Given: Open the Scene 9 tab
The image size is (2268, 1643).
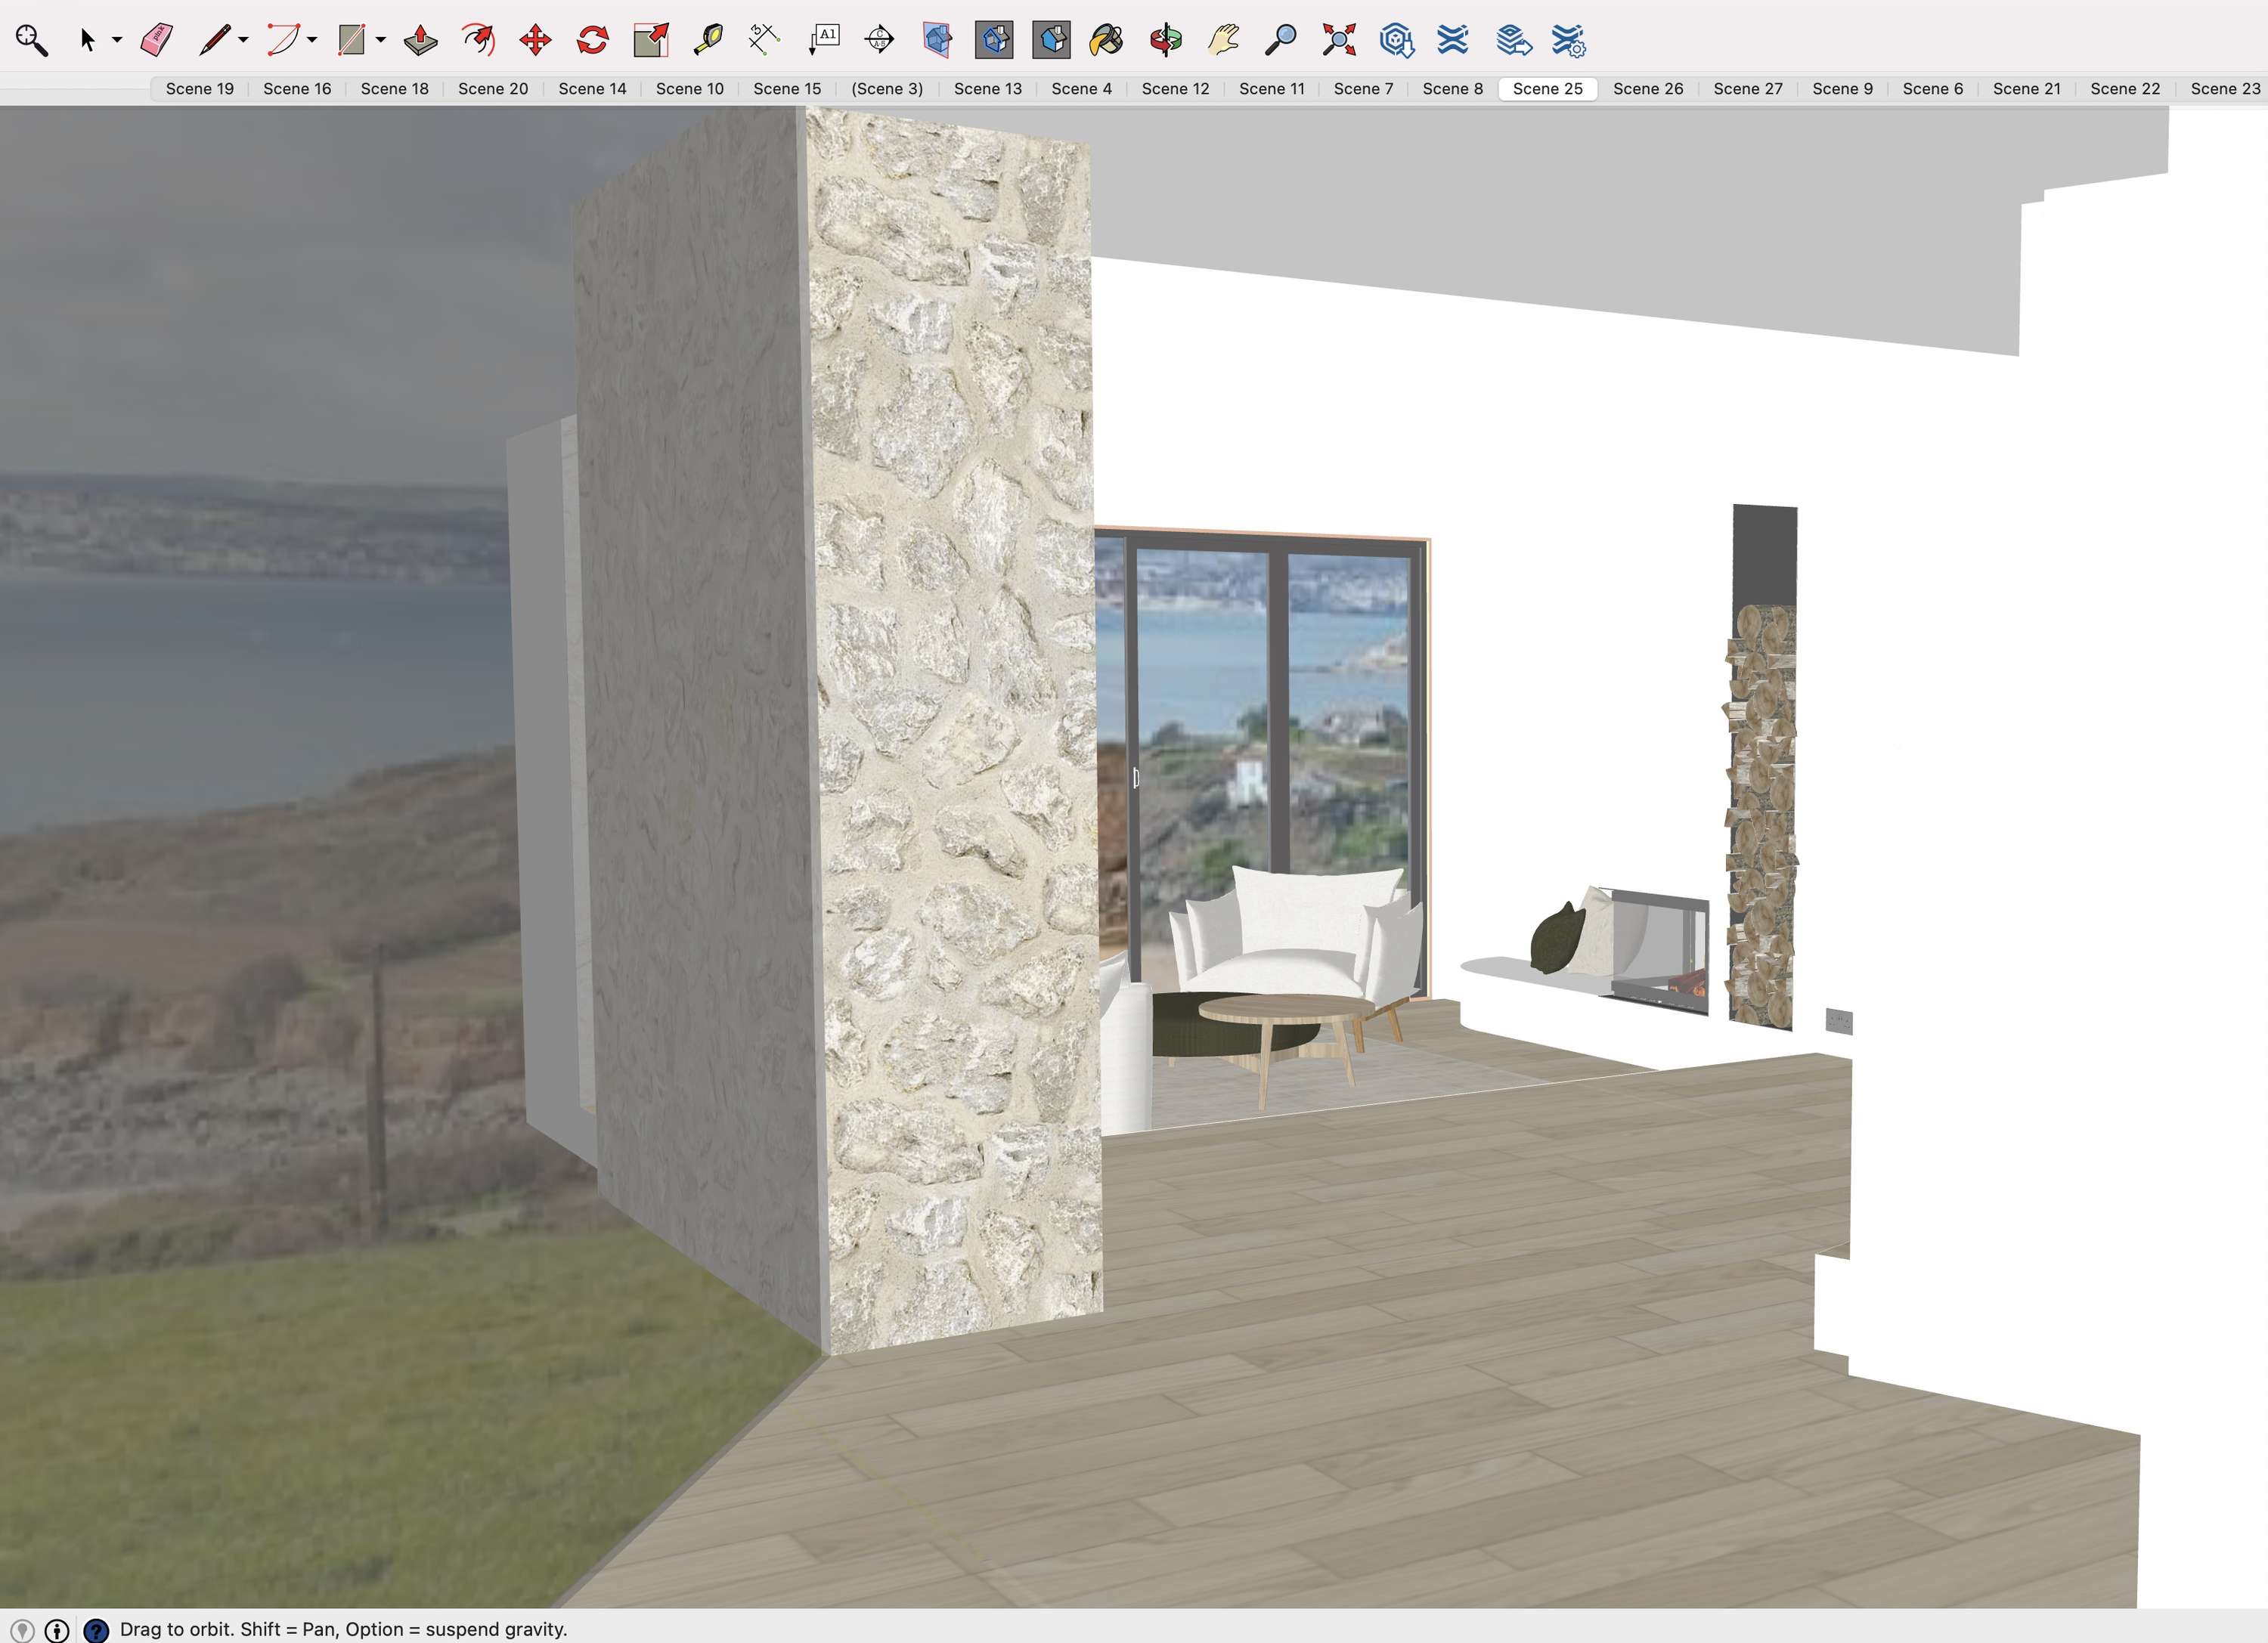Looking at the screenshot, I should (x=1843, y=89).
